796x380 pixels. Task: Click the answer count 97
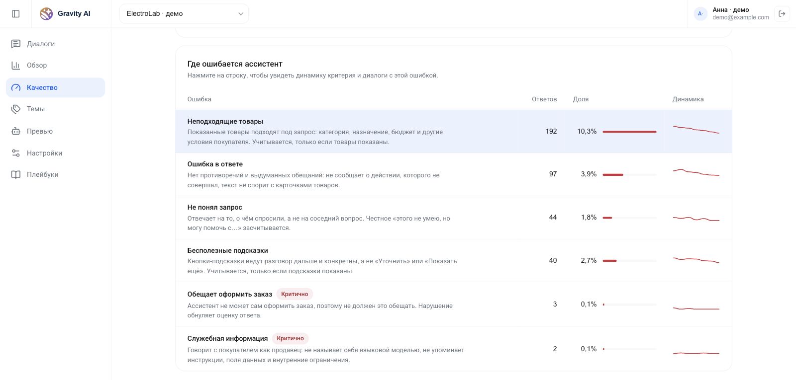553,174
